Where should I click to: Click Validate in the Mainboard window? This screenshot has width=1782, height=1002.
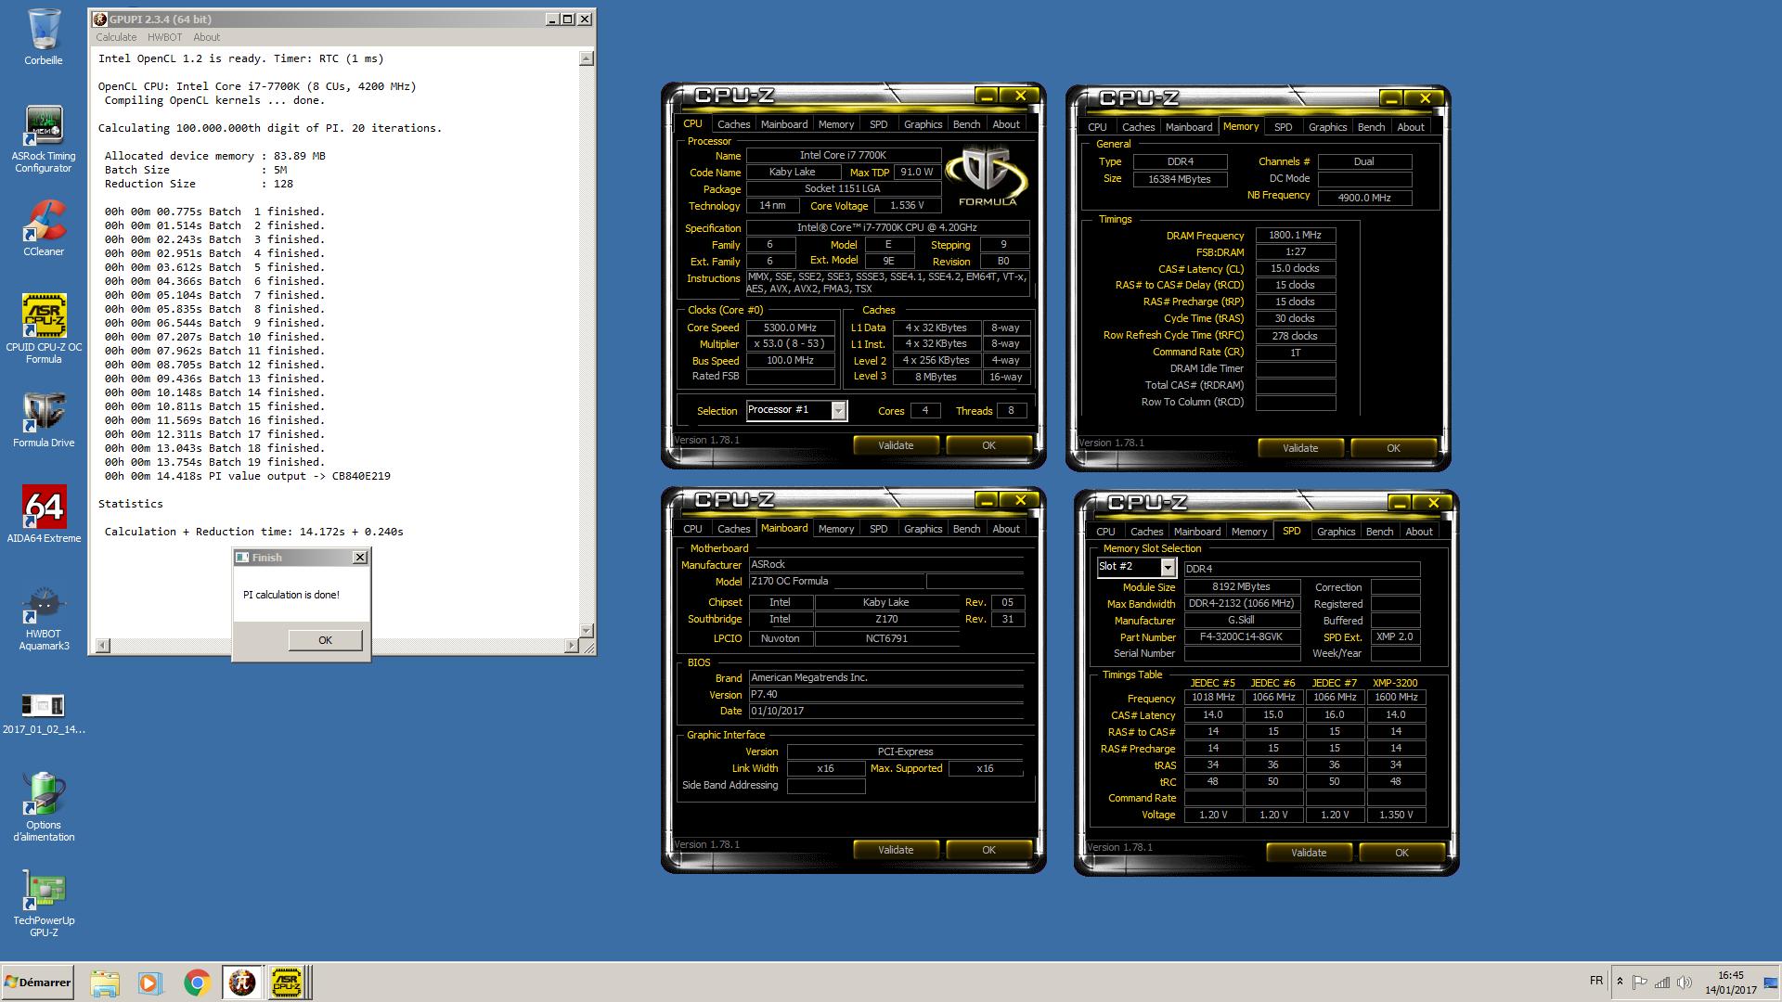(896, 850)
